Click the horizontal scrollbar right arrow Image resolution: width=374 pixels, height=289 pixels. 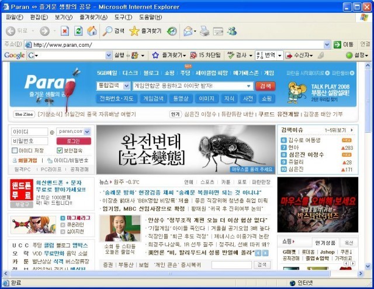(361, 273)
